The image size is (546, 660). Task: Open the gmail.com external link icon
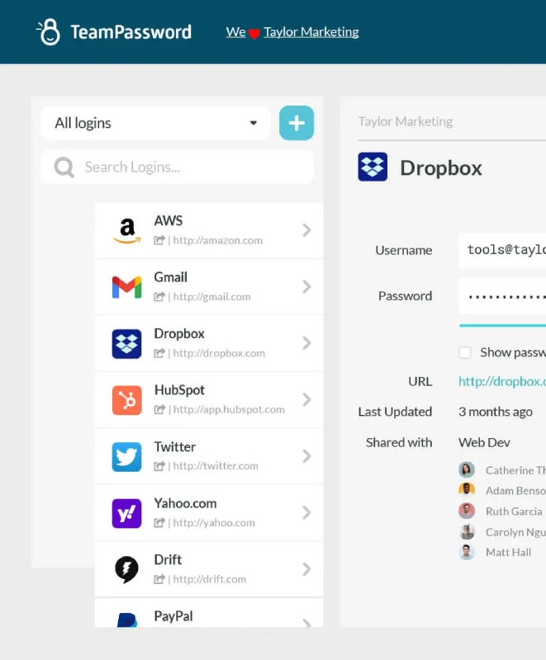click(x=159, y=297)
